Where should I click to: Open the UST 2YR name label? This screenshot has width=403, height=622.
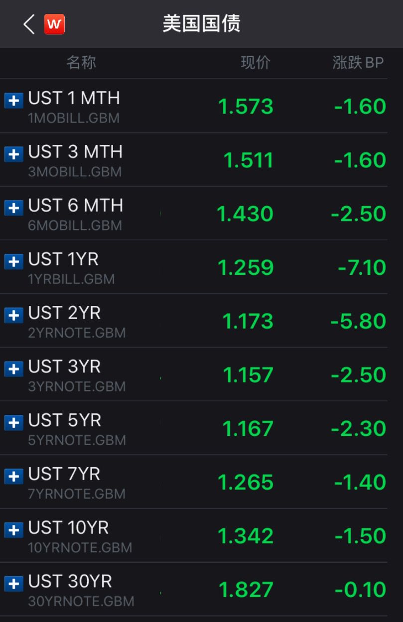click(x=65, y=313)
